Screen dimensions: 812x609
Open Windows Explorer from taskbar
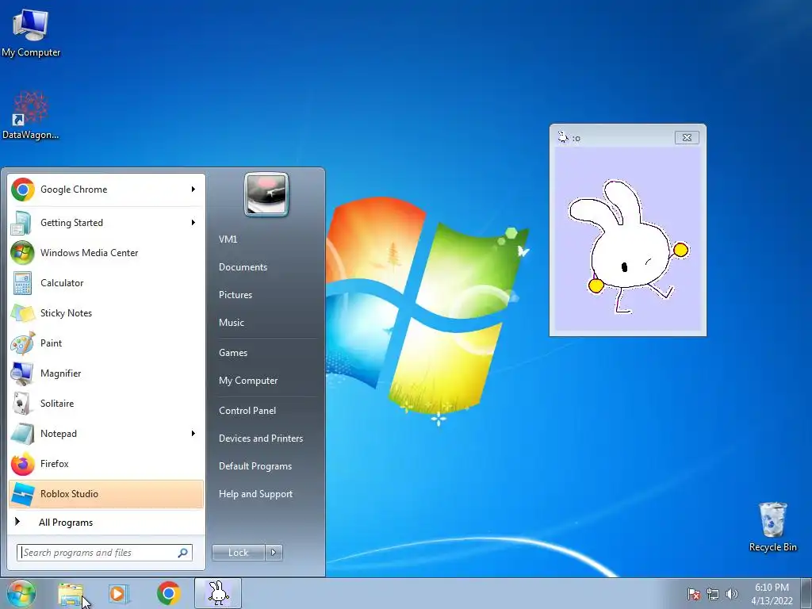tap(71, 594)
